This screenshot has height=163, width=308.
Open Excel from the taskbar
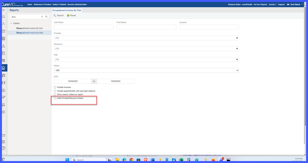coord(181,160)
